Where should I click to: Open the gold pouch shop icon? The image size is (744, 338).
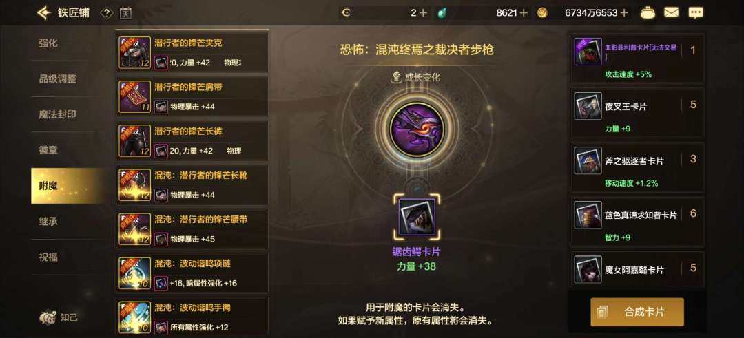pos(648,13)
